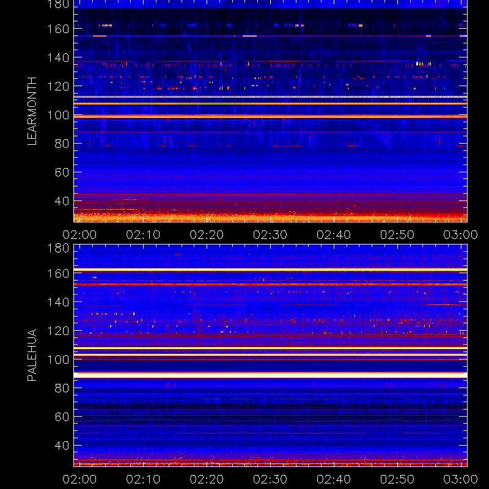489x489 pixels.
Task: Choose the 02:40 time label below Palehua plot
Action: tap(334, 479)
